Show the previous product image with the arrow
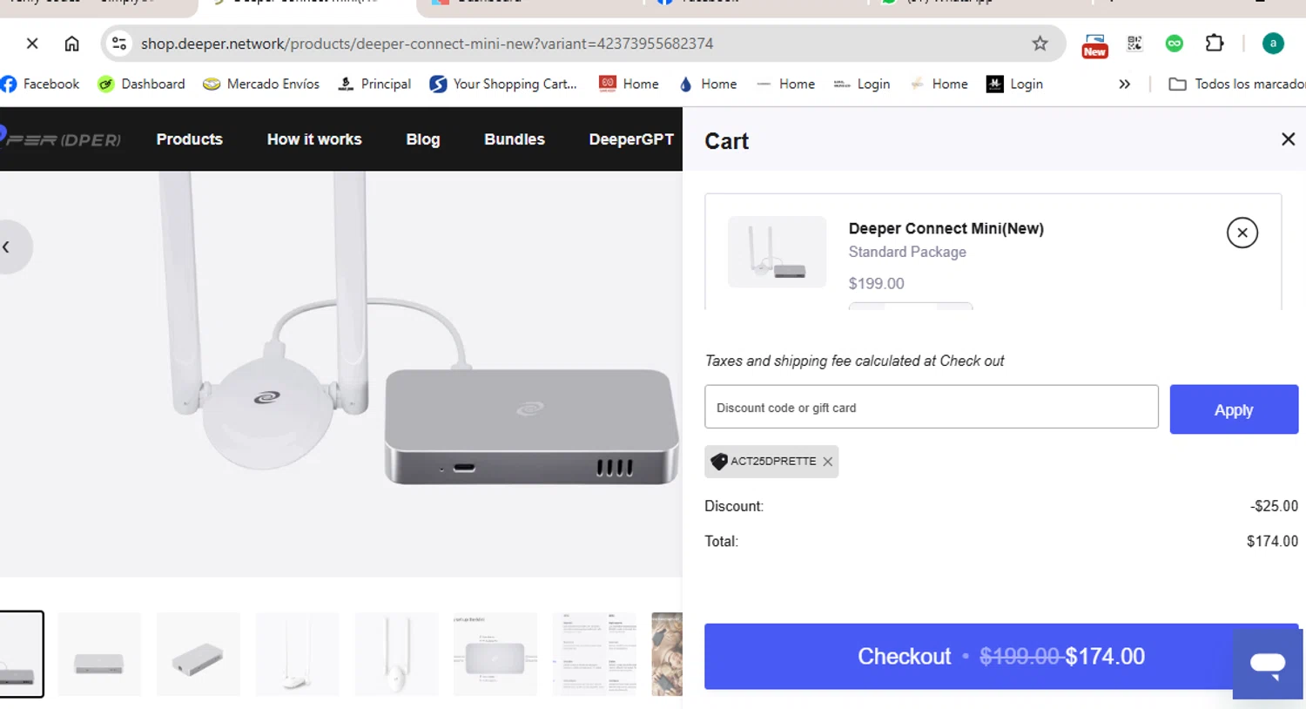The width and height of the screenshot is (1306, 709). (x=8, y=247)
